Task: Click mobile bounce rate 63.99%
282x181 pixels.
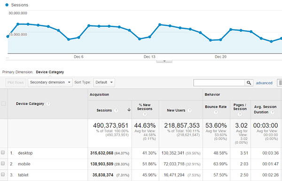Action: pos(220,164)
